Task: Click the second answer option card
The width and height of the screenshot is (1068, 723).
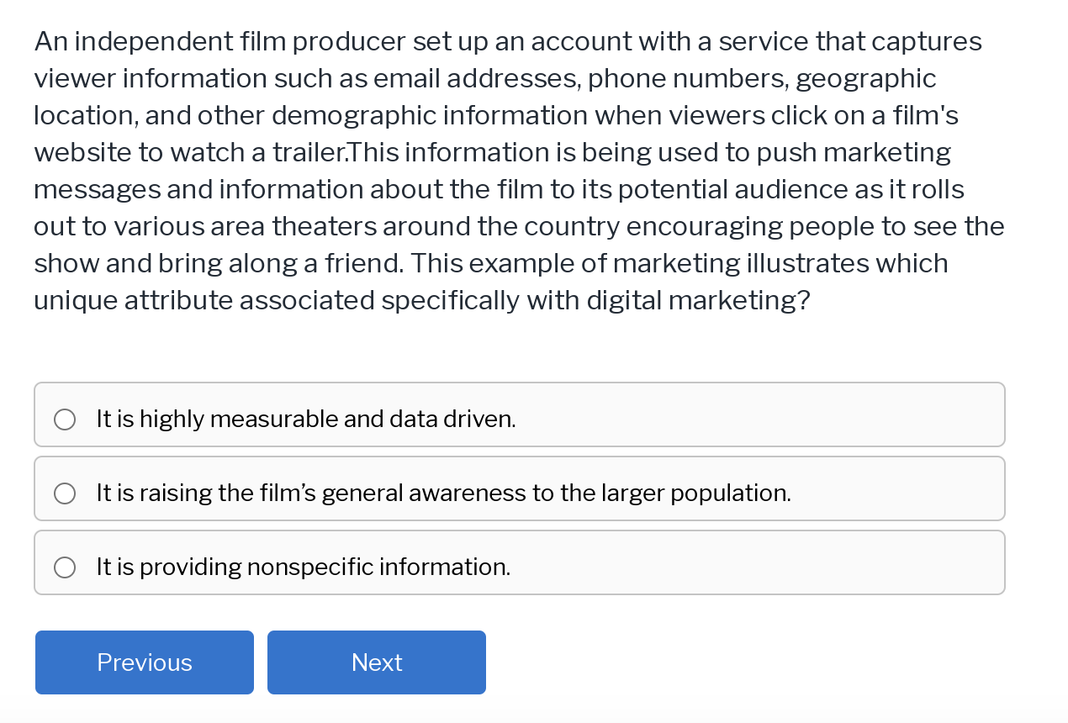Action: tap(519, 488)
